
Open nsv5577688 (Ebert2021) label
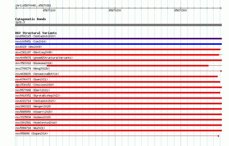(32, 90)
